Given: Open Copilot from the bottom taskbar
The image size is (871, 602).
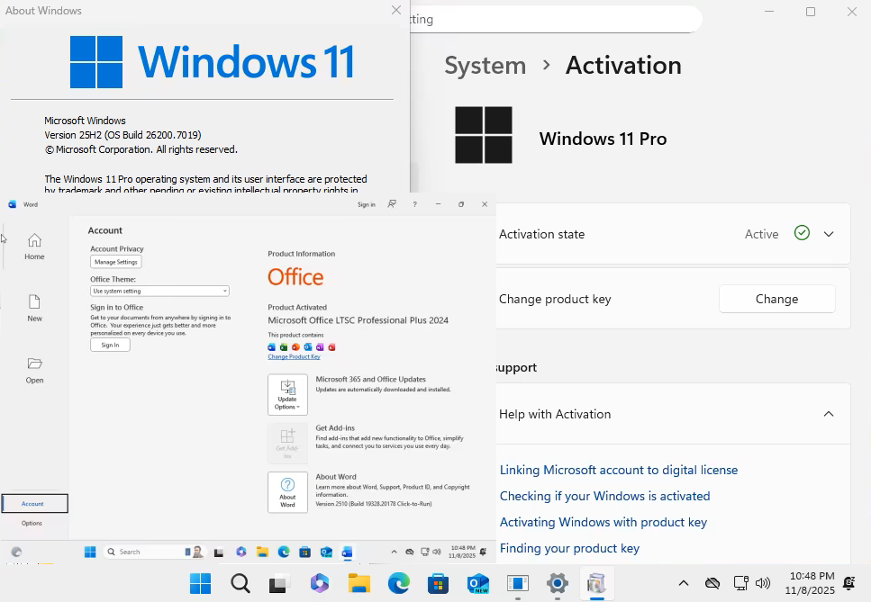Looking at the screenshot, I should click(x=320, y=584).
